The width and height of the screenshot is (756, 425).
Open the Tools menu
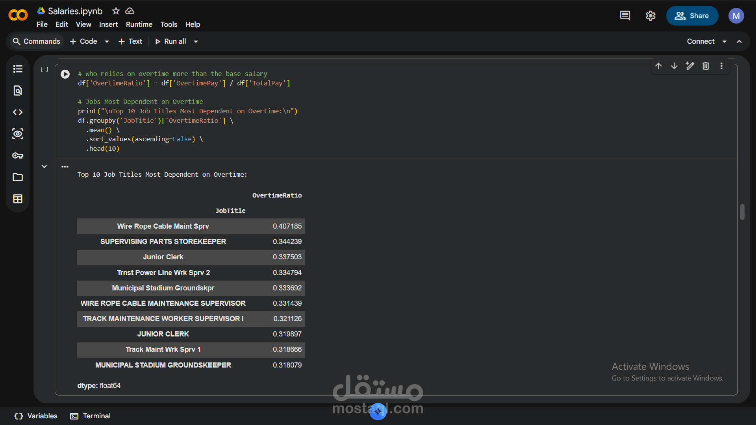[x=169, y=24]
